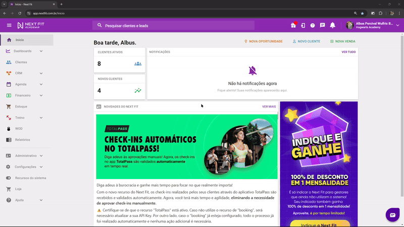Click the Novos Clientes count 4

click(x=99, y=91)
